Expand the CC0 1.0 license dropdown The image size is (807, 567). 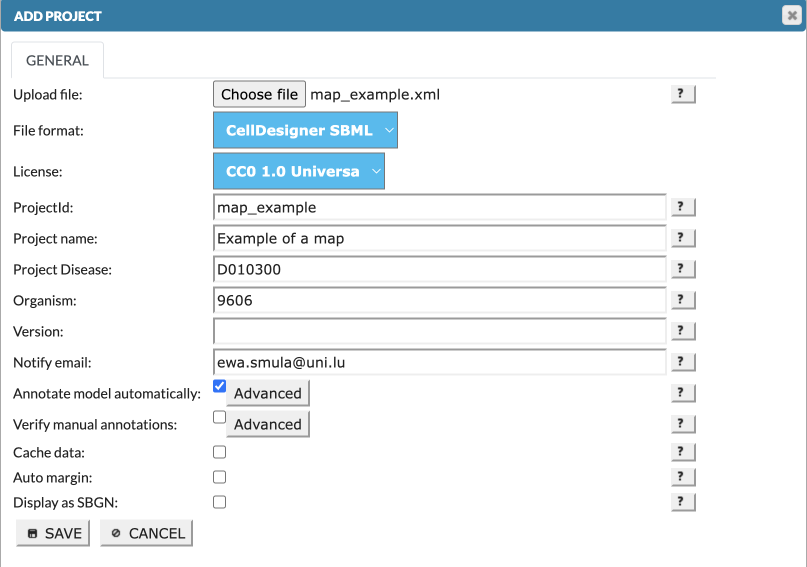coord(298,171)
